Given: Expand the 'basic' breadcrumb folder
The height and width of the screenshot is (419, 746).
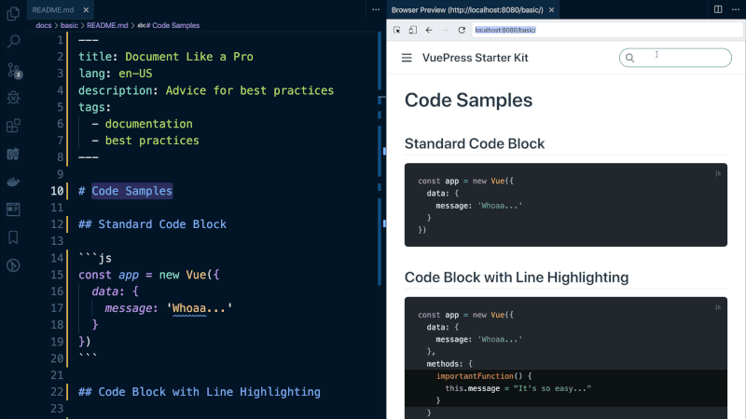Looking at the screenshot, I should tap(69, 25).
